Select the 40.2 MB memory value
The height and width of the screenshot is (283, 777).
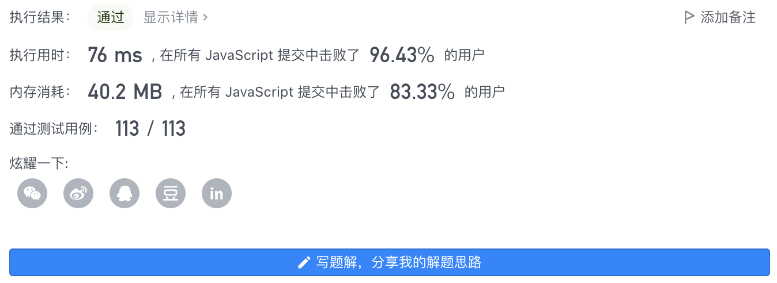pyautogui.click(x=125, y=91)
